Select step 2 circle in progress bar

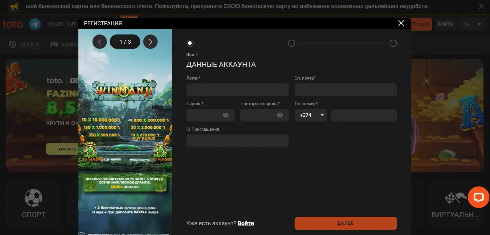[x=291, y=43]
